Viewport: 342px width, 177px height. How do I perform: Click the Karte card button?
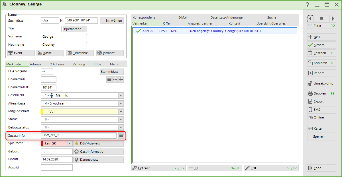pyautogui.click(x=321, y=128)
